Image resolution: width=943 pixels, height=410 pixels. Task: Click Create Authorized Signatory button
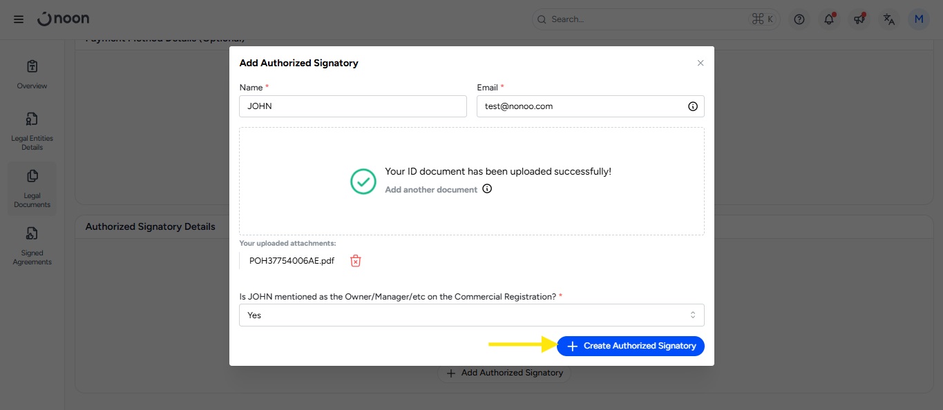click(631, 346)
